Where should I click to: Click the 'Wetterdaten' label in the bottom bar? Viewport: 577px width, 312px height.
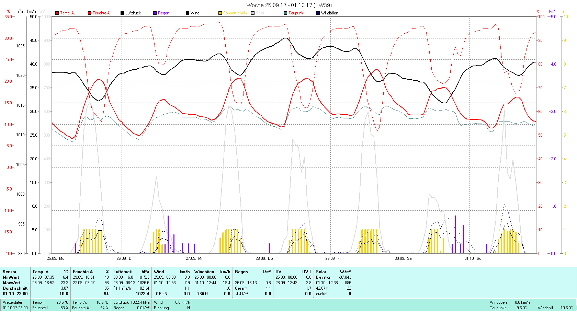coord(13,302)
